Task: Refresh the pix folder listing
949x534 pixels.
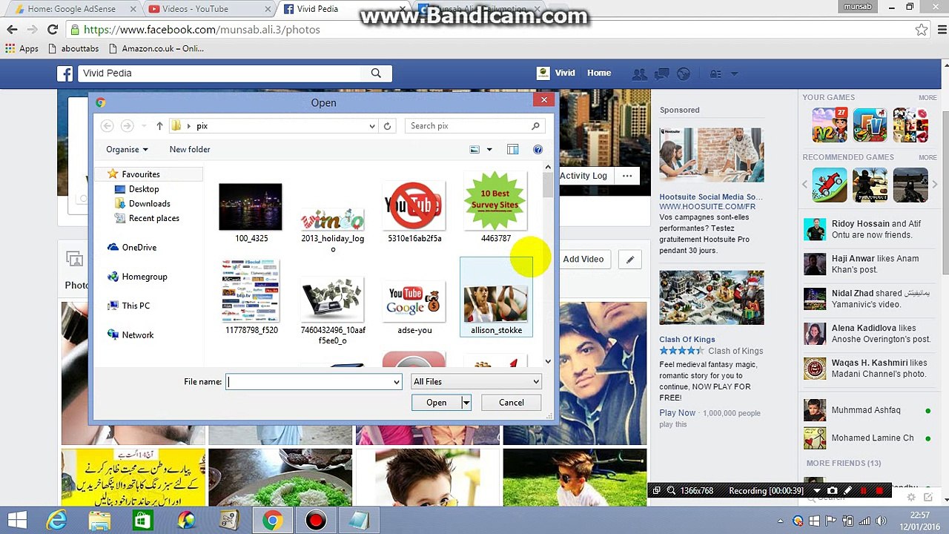Action: [x=387, y=126]
